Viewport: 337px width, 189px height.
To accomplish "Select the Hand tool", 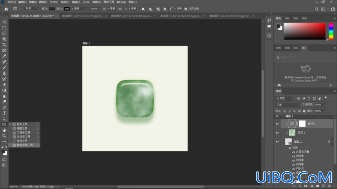I will coord(4,130).
